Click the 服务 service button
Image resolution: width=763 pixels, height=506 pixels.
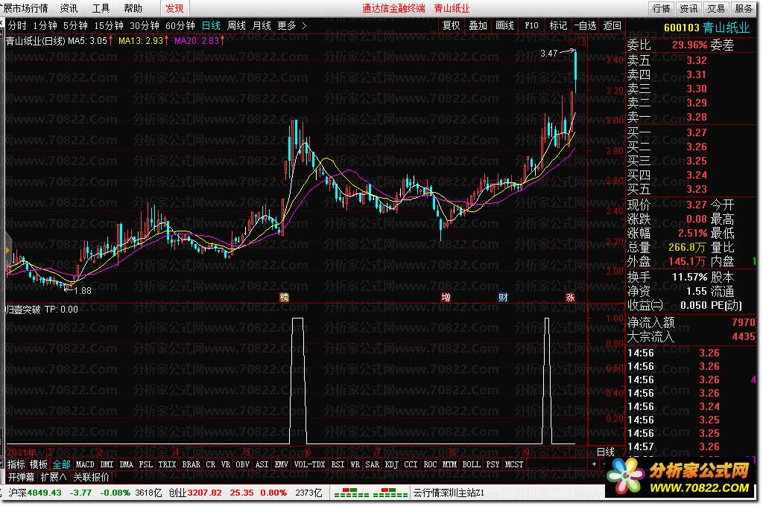pyautogui.click(x=743, y=9)
